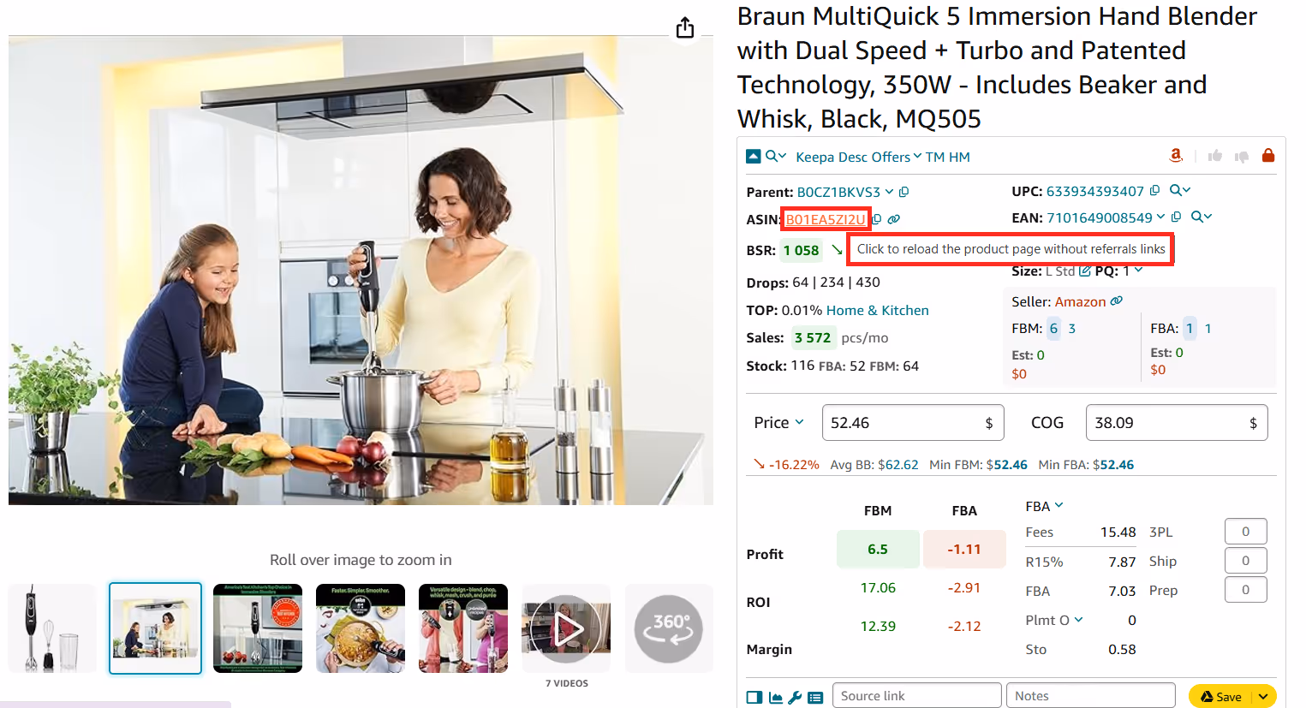Click the share icon above product image
This screenshot has height=708, width=1306.
click(x=685, y=27)
